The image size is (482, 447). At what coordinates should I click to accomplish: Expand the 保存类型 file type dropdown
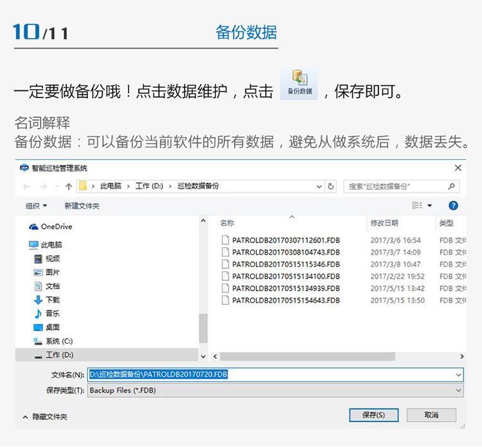458,390
